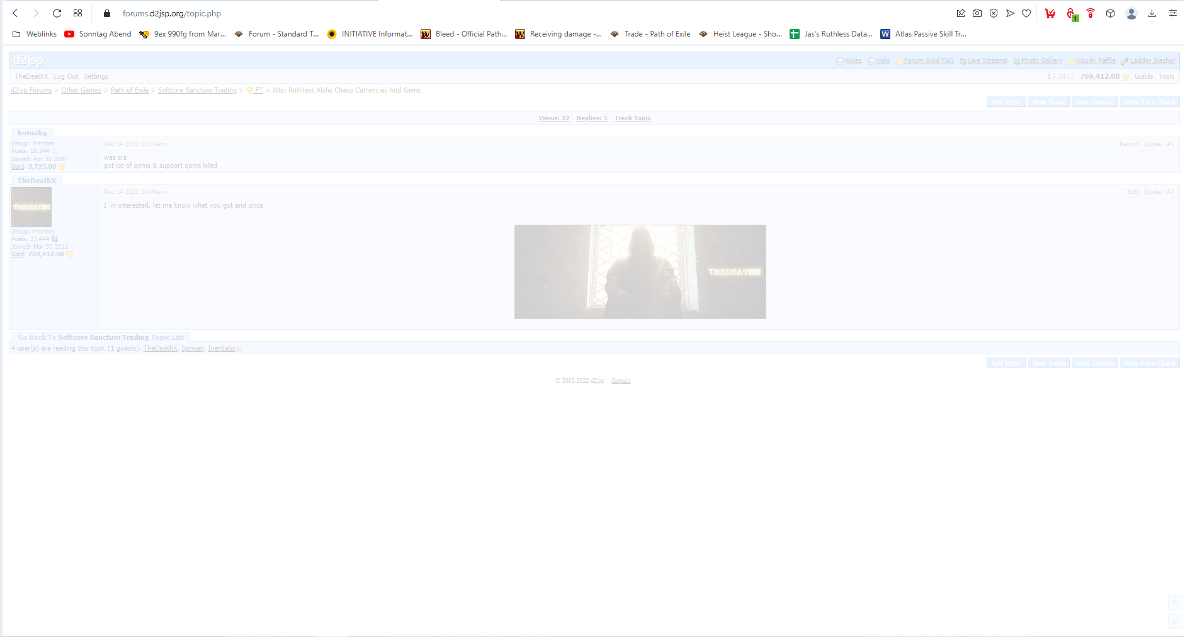
Task: Open the INITIATIVE Informat... bookmark
Action: coord(370,34)
